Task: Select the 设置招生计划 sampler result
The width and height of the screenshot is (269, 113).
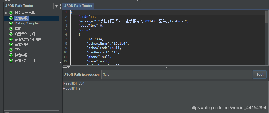Action: [x=25, y=60]
